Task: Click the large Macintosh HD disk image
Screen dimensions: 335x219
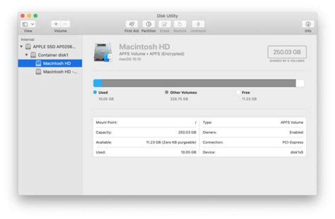Action: click(x=103, y=52)
